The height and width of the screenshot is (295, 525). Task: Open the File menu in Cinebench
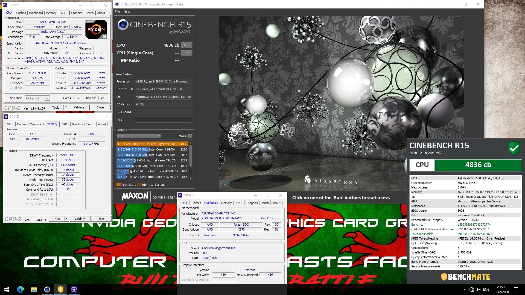pos(117,11)
